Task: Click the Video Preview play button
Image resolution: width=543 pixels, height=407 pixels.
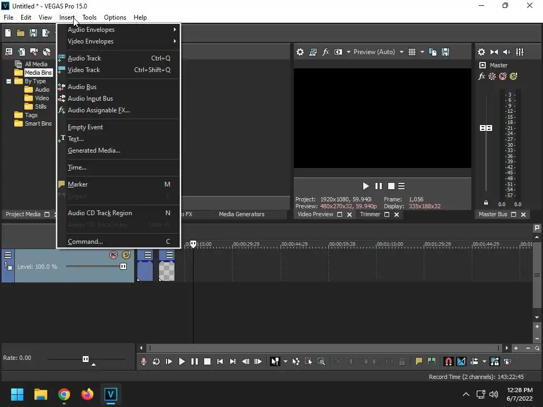Action: click(x=365, y=186)
